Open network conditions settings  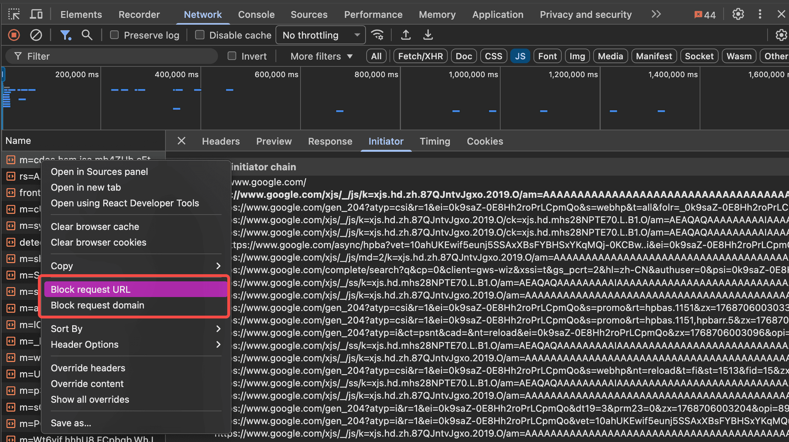tap(377, 35)
